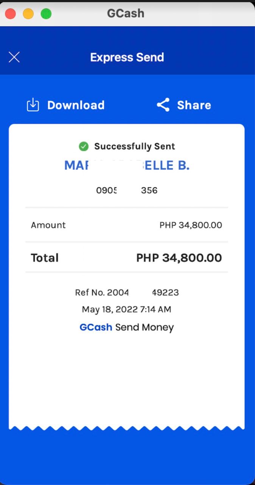Click the Express Send header title
255x485 pixels.
pyautogui.click(x=127, y=57)
